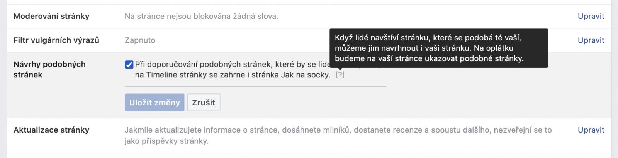Open Upravit for Aktualizace stránky

pyautogui.click(x=591, y=130)
